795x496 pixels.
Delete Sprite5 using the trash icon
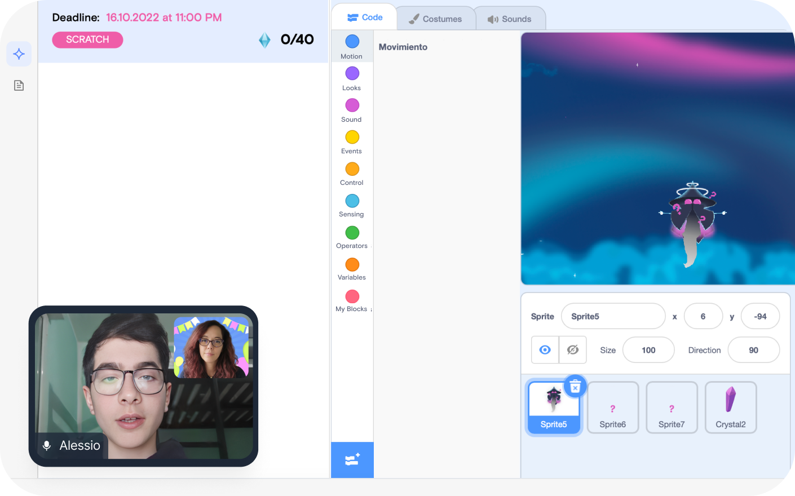coord(575,387)
